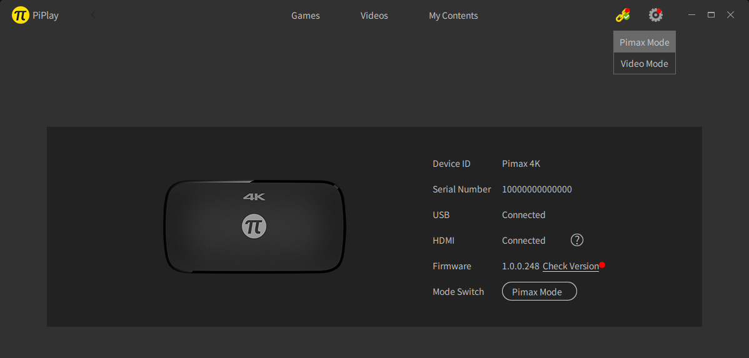
Task: Switch to My Contents tab
Action: (453, 16)
